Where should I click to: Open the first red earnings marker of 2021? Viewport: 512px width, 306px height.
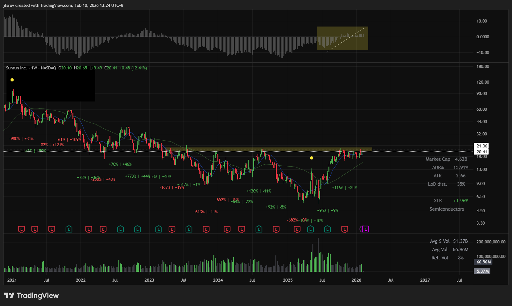[21, 229]
